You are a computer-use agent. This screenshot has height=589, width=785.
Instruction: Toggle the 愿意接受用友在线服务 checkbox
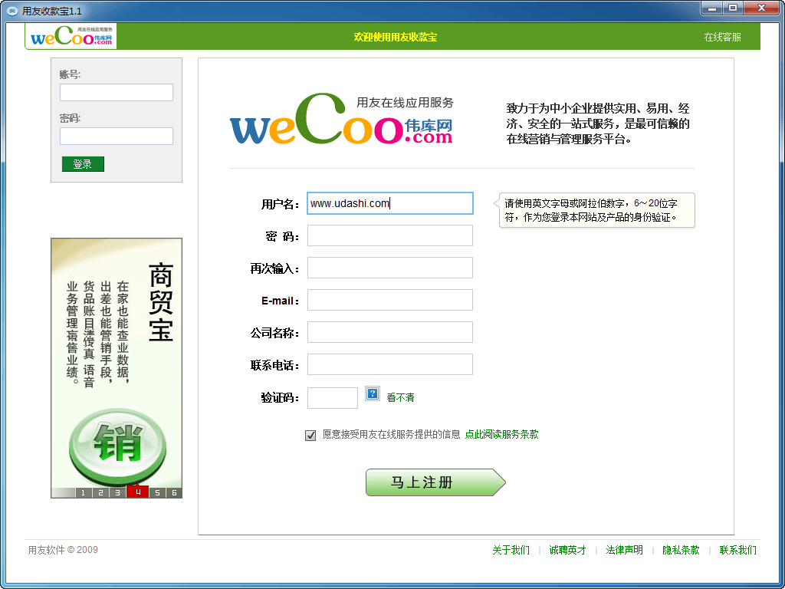(x=310, y=435)
